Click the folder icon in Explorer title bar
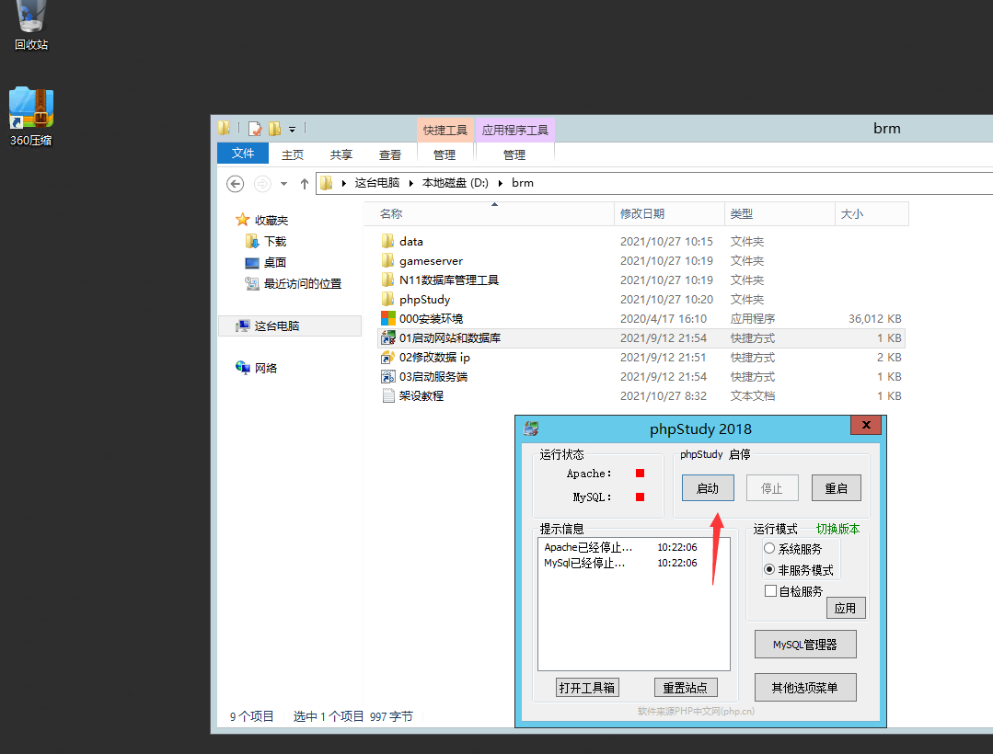993x754 pixels. pos(225,129)
